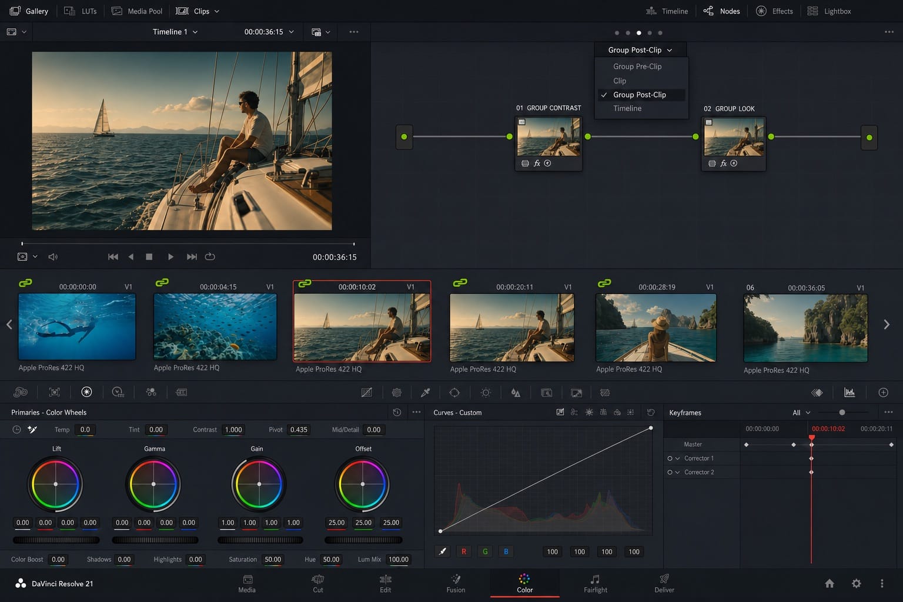
Task: Switch to Lightbox view
Action: pos(829,11)
